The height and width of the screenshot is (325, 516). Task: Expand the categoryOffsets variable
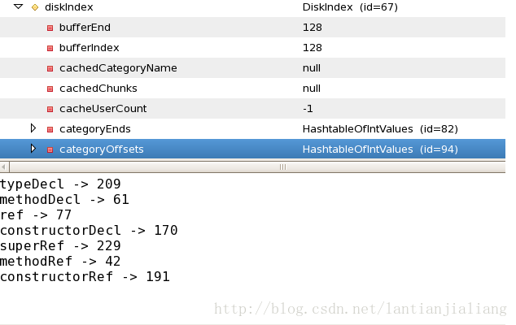33,149
